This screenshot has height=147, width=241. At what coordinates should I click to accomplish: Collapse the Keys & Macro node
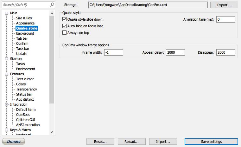pos(7,130)
